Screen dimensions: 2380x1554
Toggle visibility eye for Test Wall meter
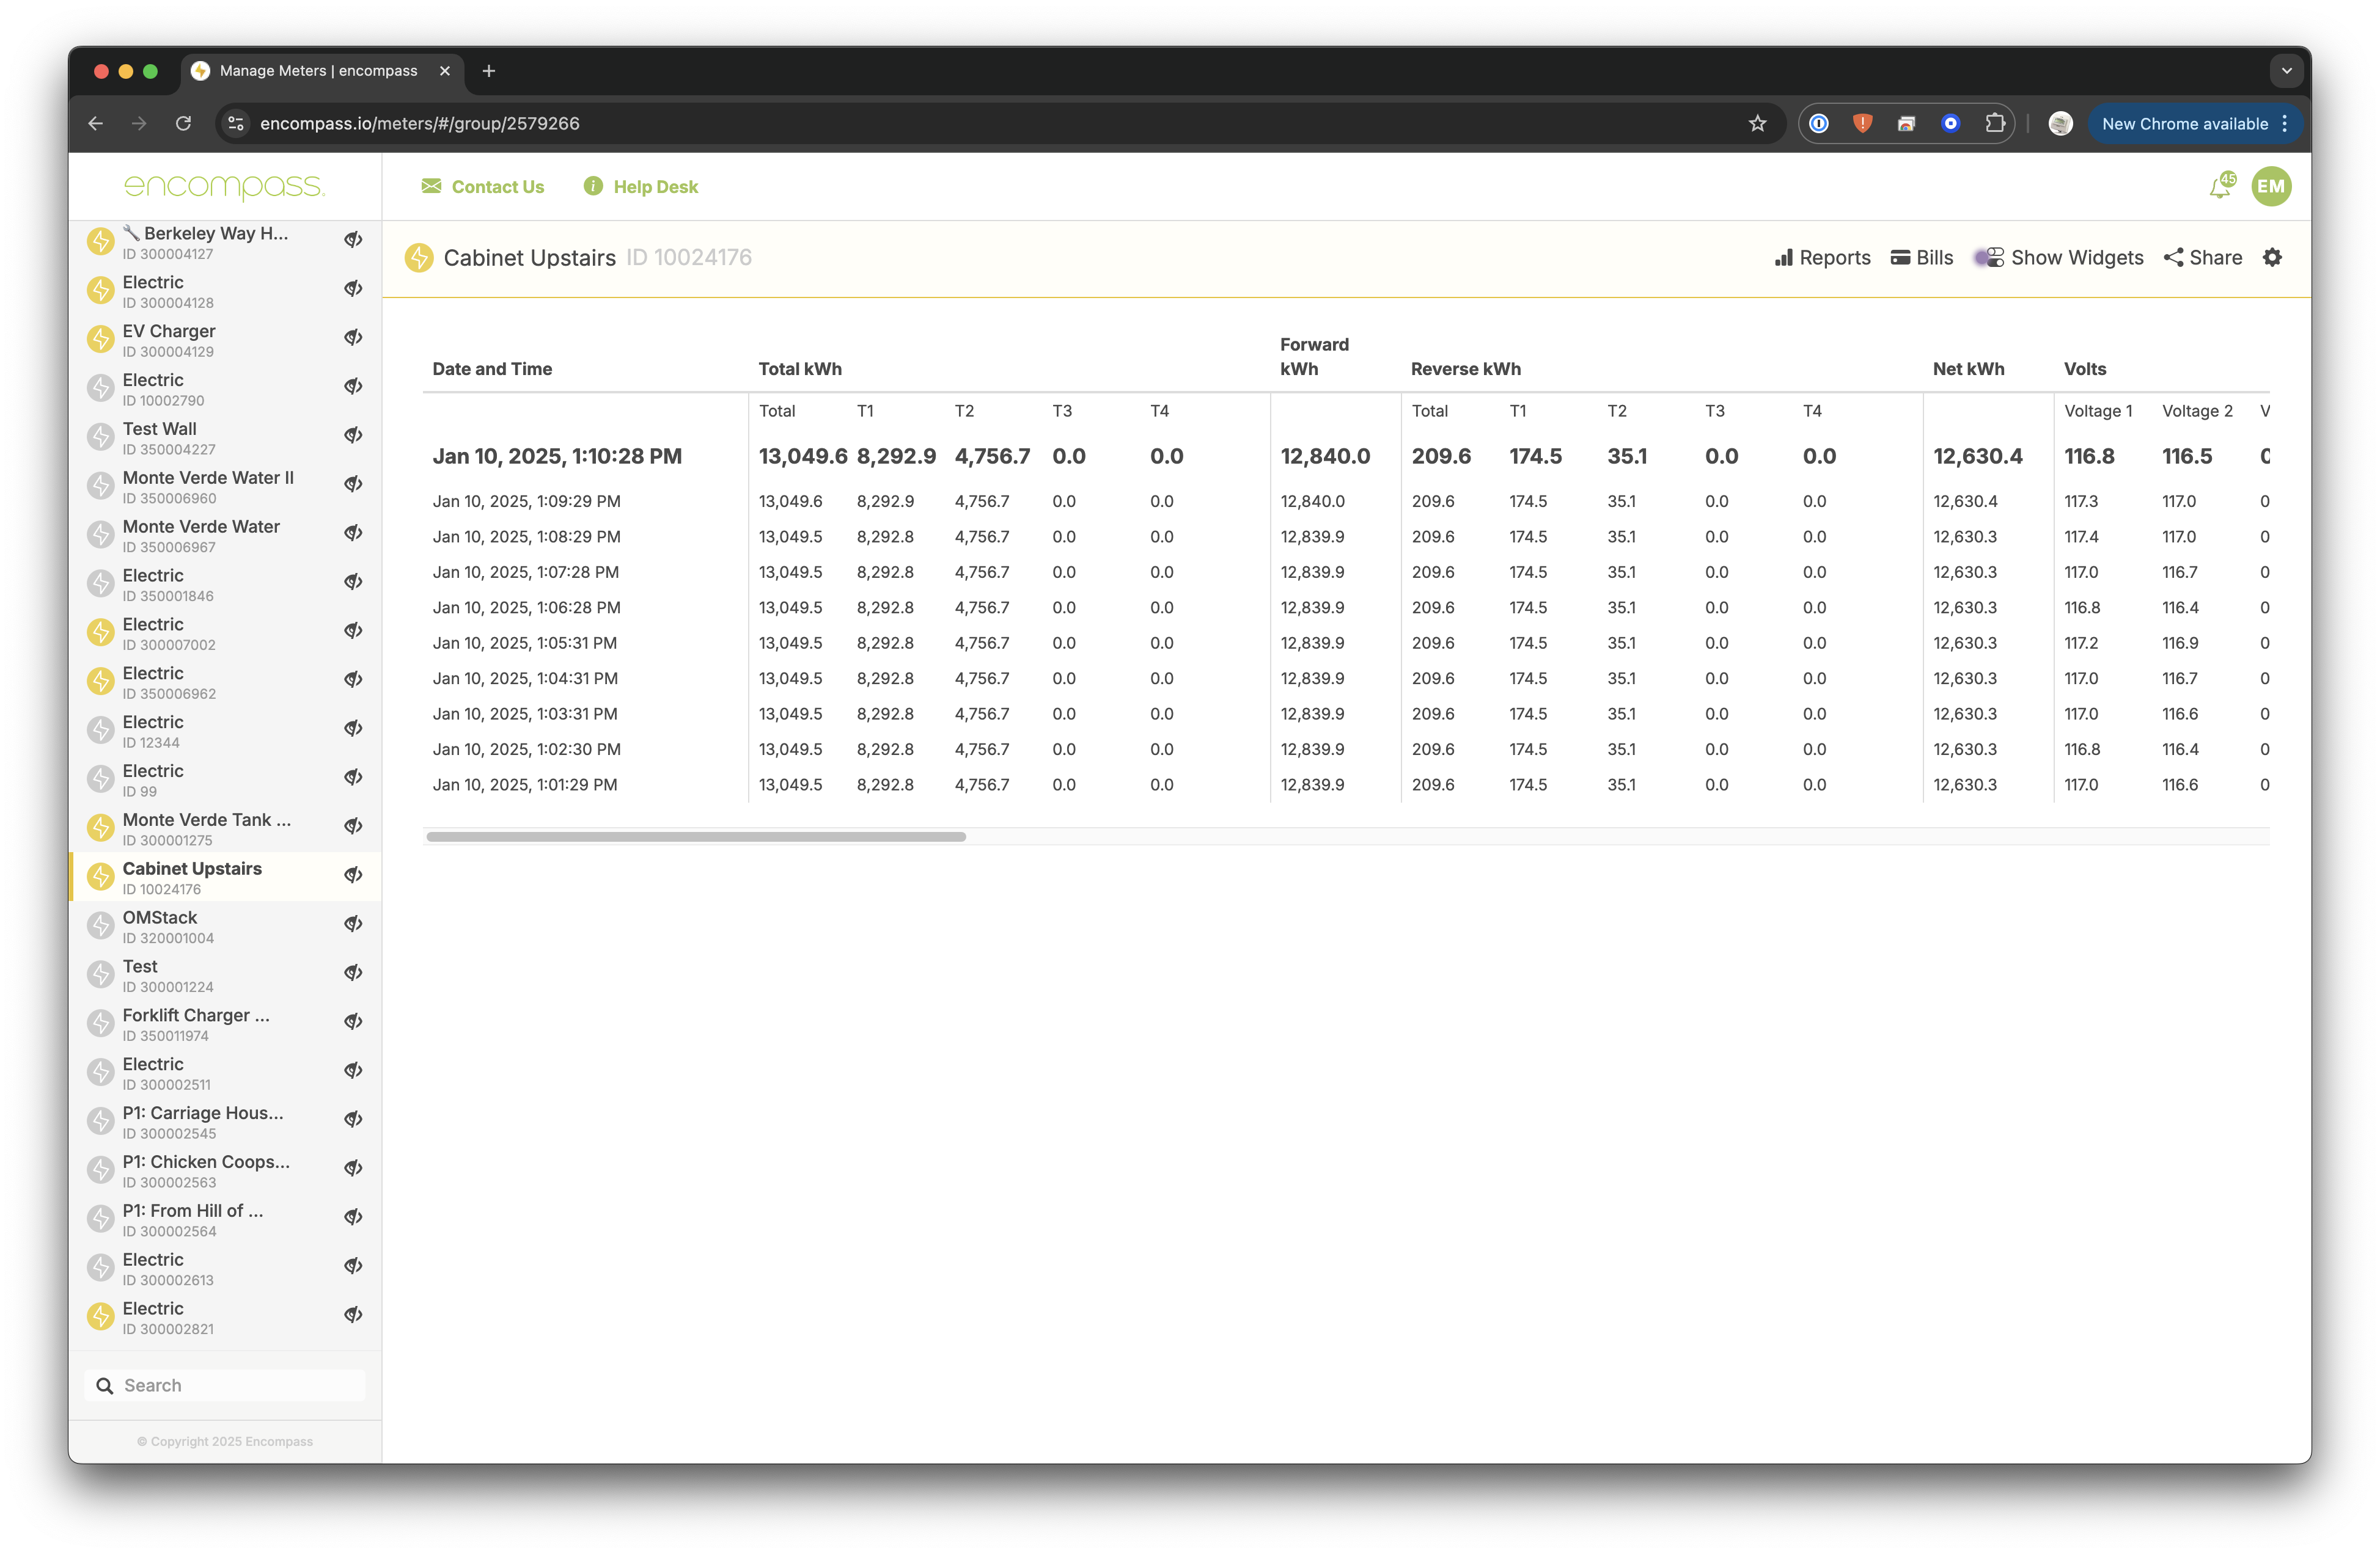tap(353, 436)
